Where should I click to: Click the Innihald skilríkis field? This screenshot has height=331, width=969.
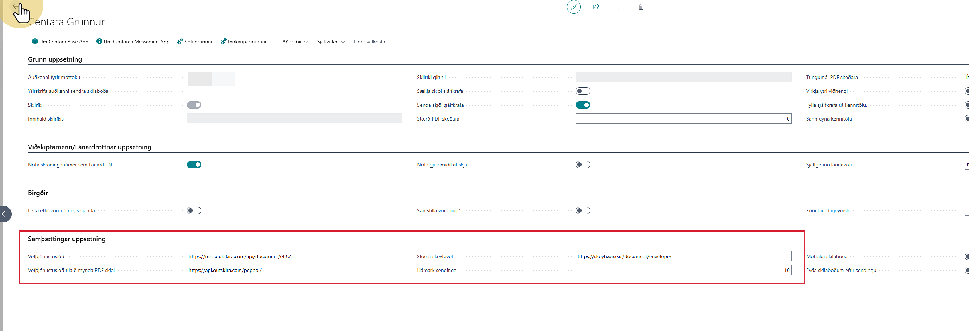pyautogui.click(x=295, y=119)
